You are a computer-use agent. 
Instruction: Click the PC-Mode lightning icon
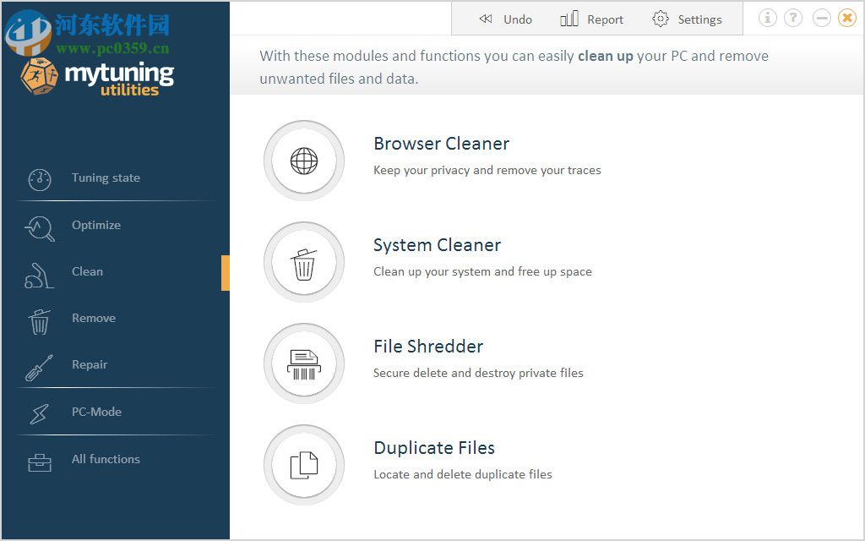click(39, 413)
